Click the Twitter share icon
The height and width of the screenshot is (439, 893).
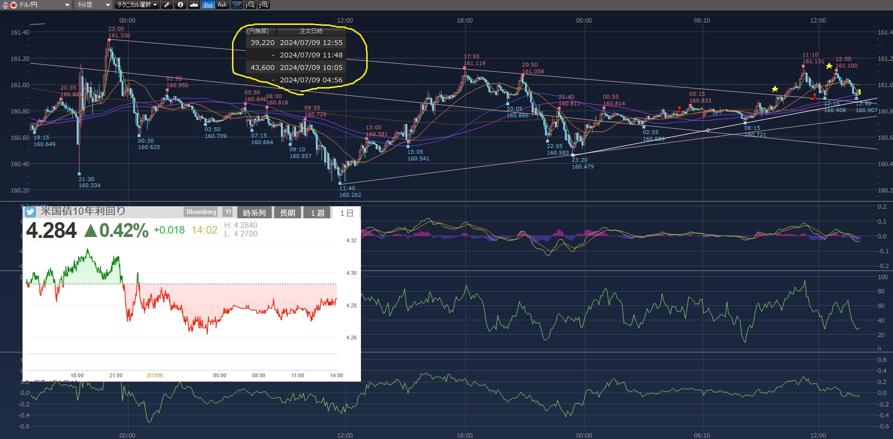(x=30, y=212)
